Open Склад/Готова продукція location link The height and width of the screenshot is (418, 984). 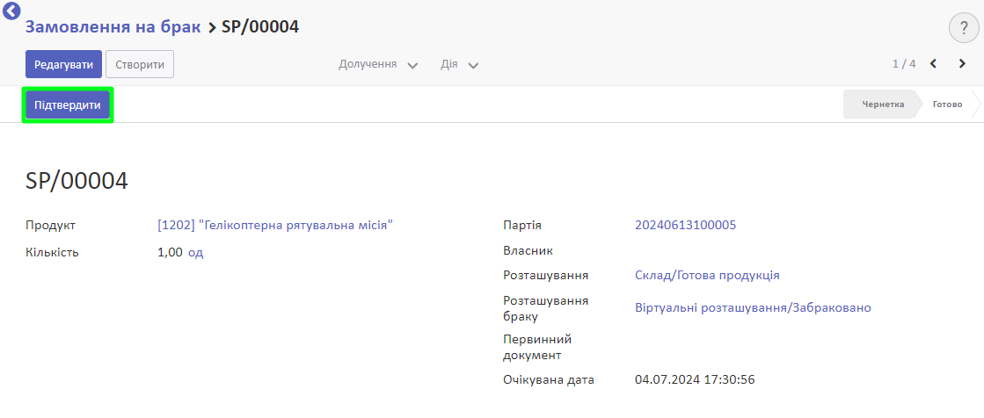[707, 275]
